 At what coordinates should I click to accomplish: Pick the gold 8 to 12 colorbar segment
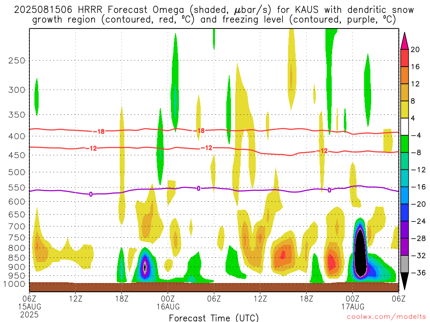click(404, 93)
